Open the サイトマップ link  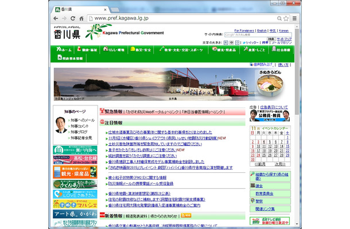point(284,39)
